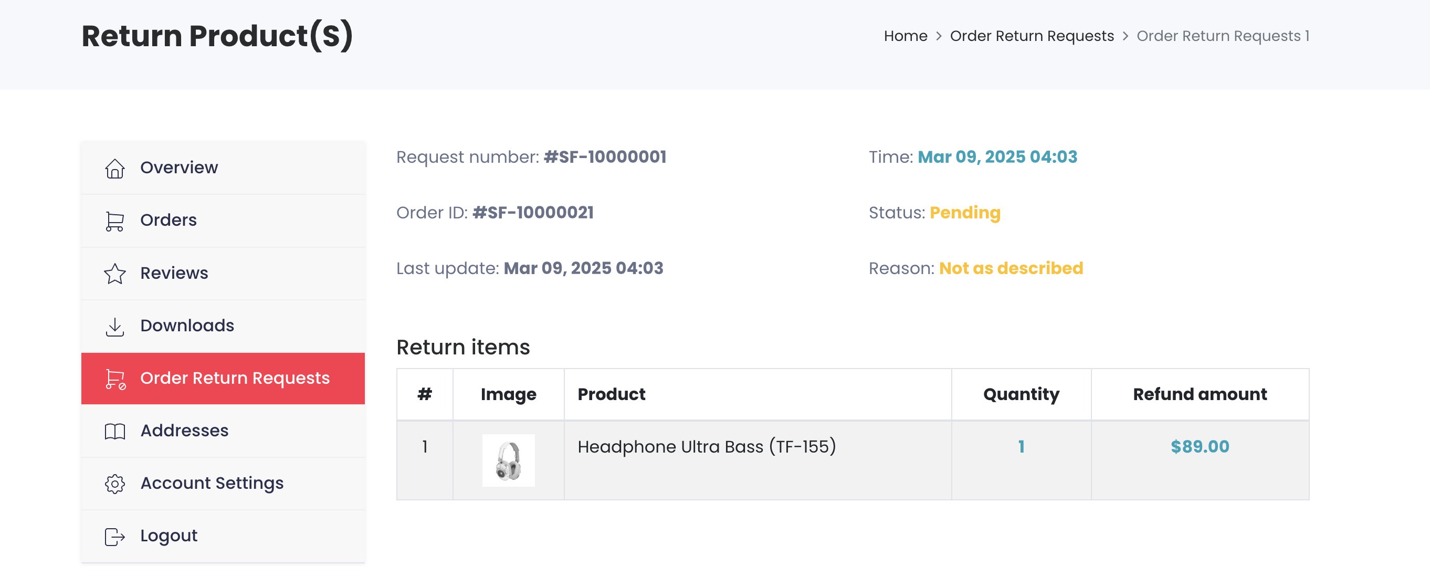Open the Reviews sidebar entry

click(x=223, y=273)
